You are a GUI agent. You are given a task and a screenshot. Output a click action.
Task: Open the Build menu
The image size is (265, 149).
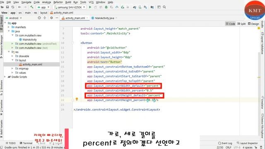pos(68,2)
